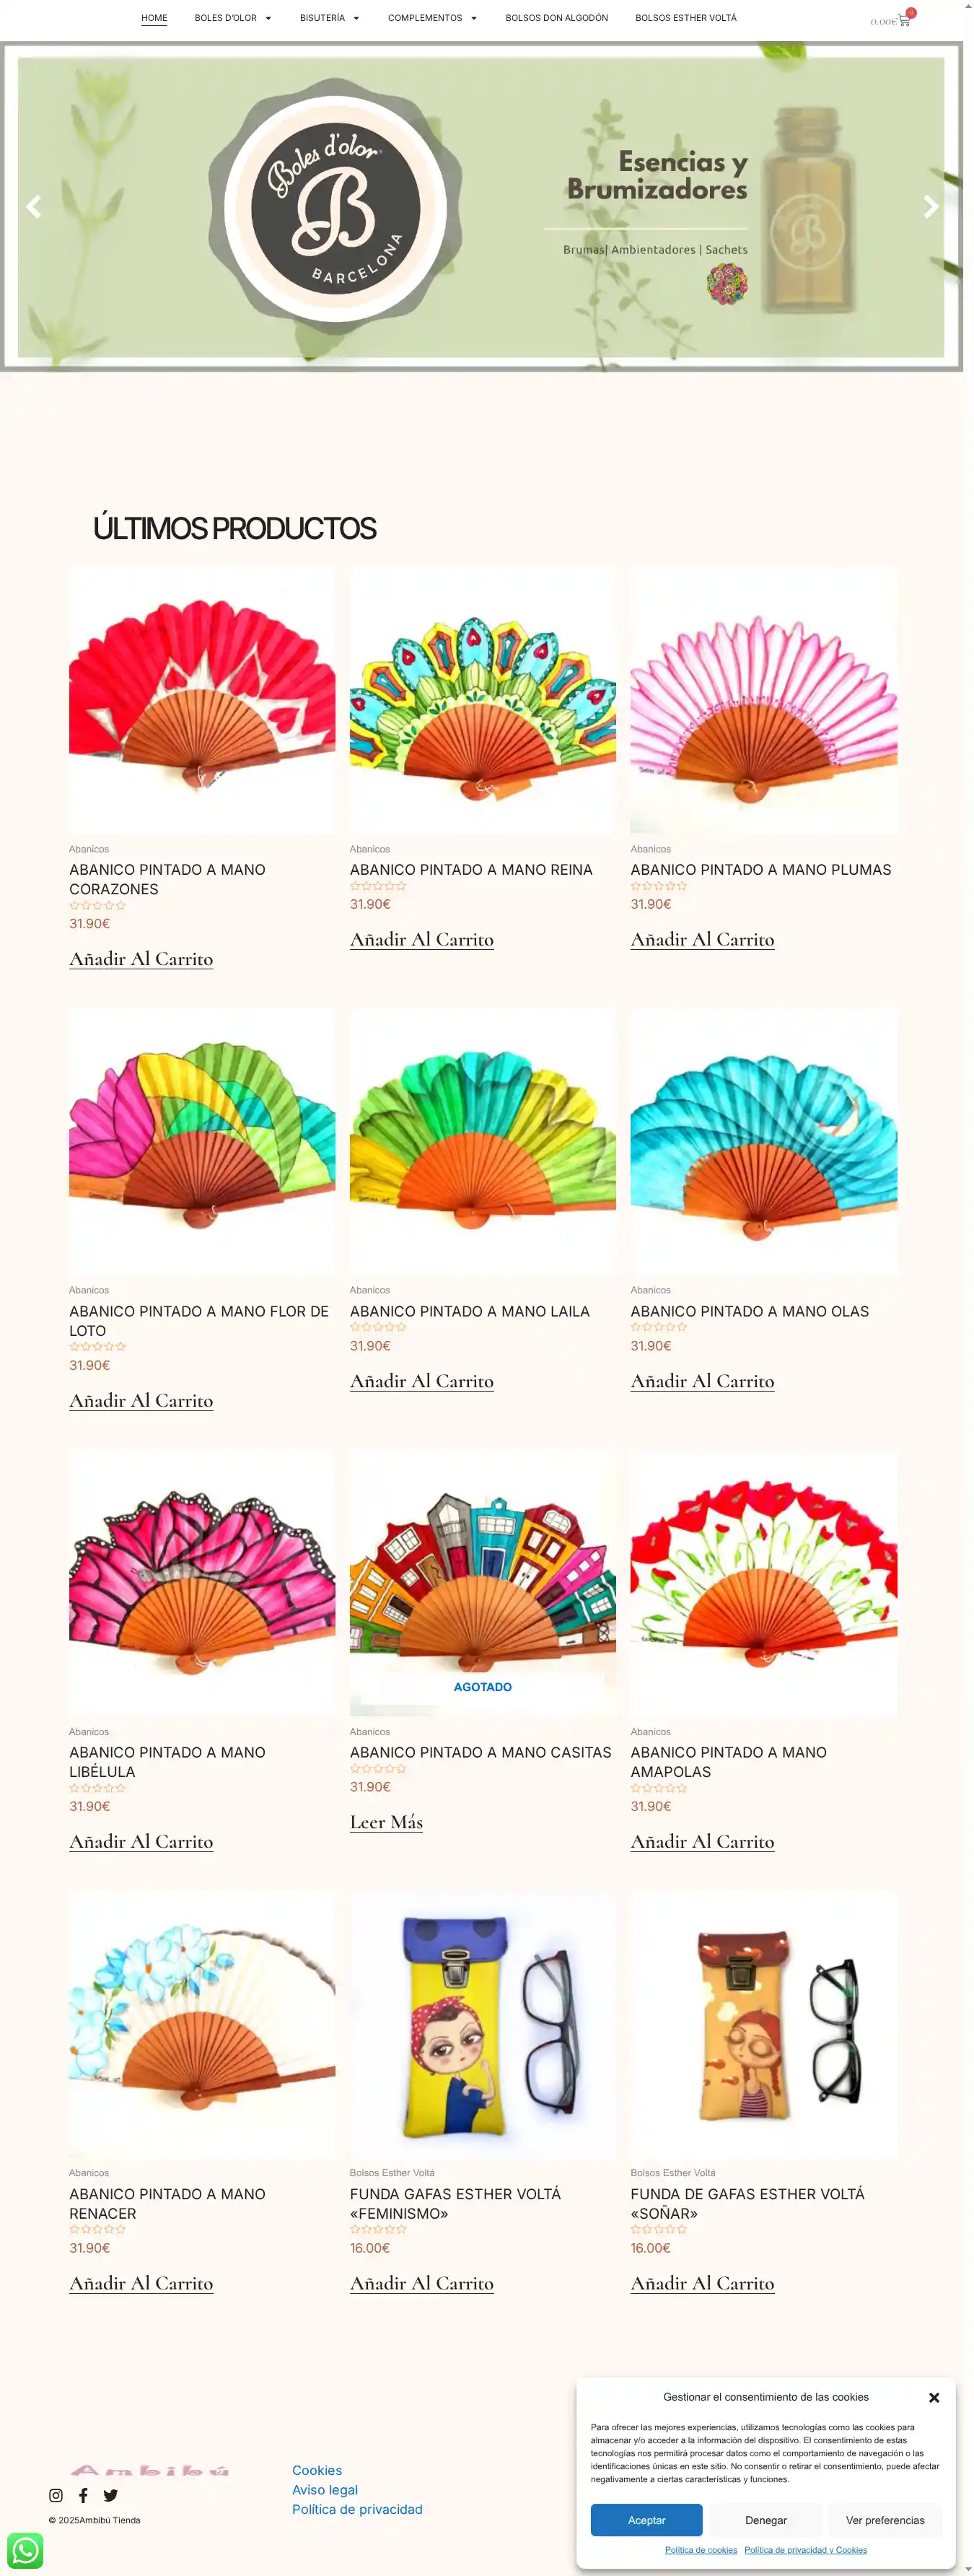Close the cookie consent dialog

[934, 2397]
